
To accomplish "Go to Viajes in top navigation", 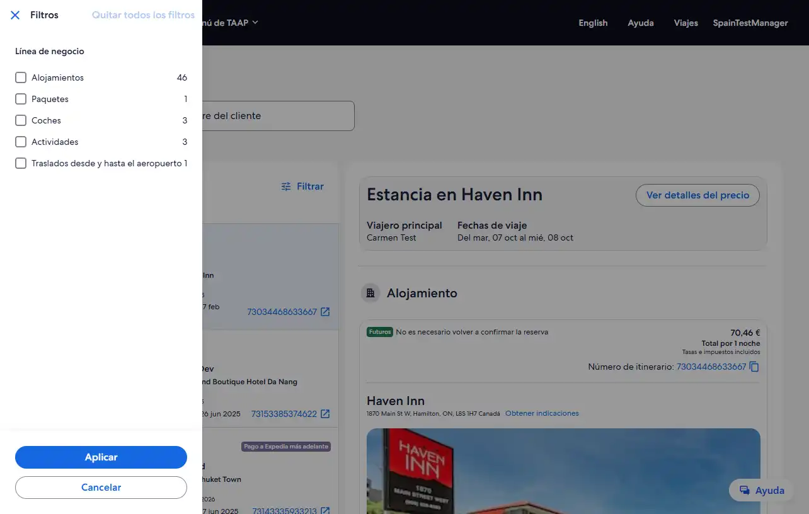I will click(686, 23).
